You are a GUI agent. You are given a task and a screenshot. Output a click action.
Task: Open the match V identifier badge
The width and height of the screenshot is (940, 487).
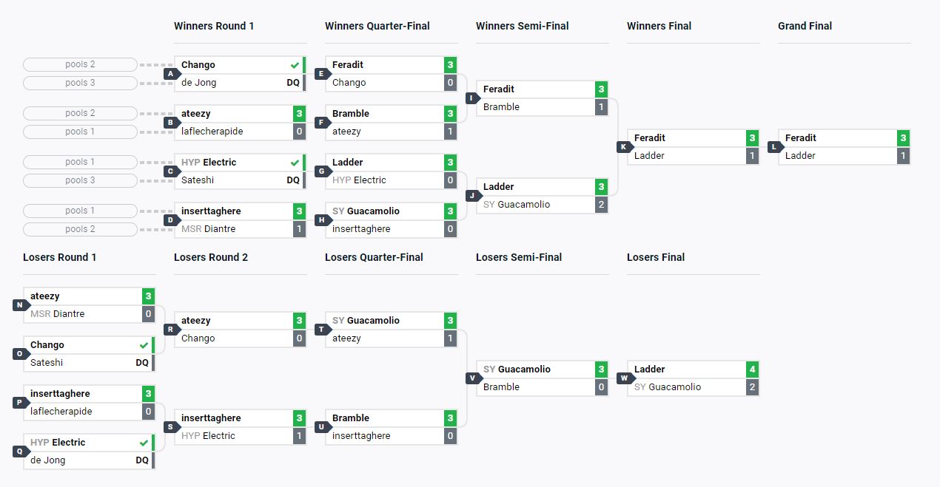coord(473,378)
